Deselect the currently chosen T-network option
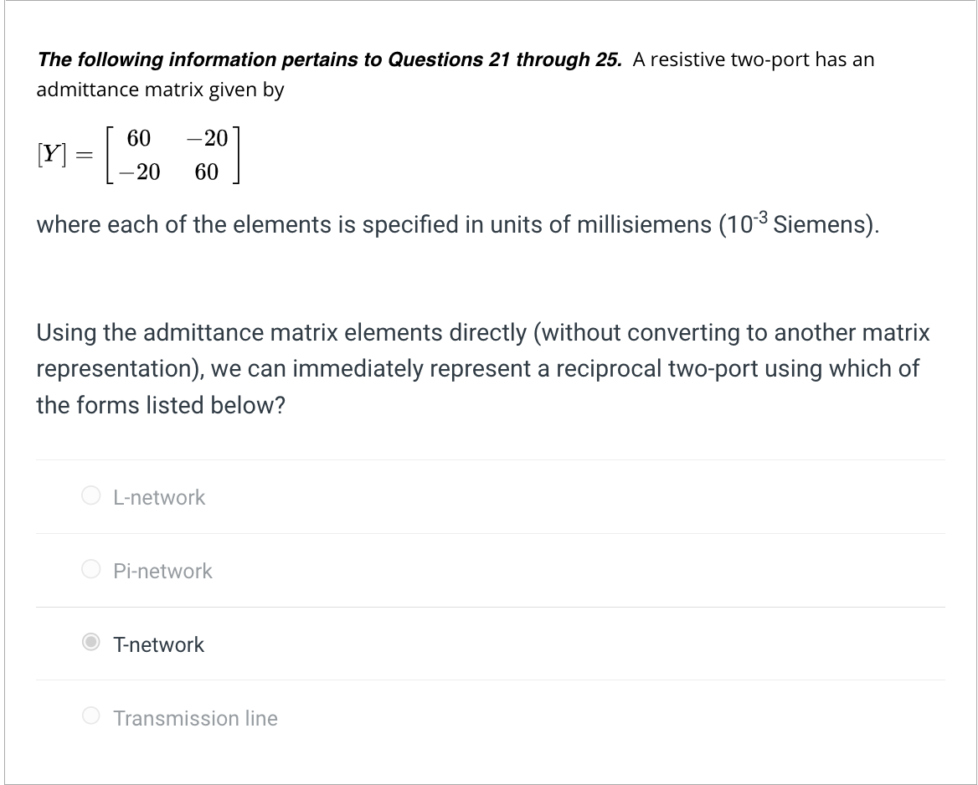 (90, 644)
